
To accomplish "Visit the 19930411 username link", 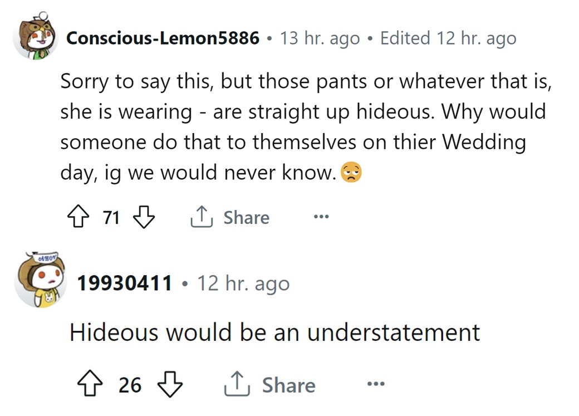I will (x=124, y=283).
